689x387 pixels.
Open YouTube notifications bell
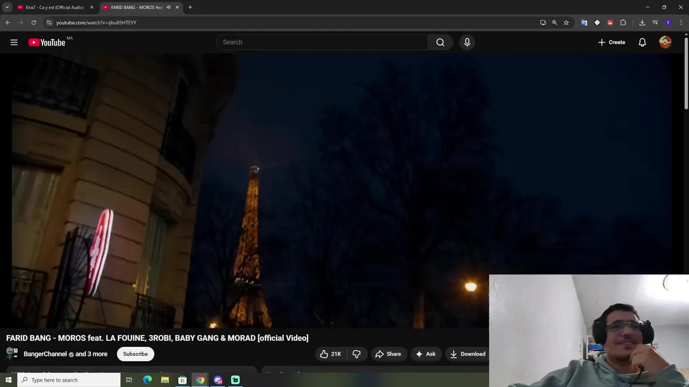pos(642,42)
